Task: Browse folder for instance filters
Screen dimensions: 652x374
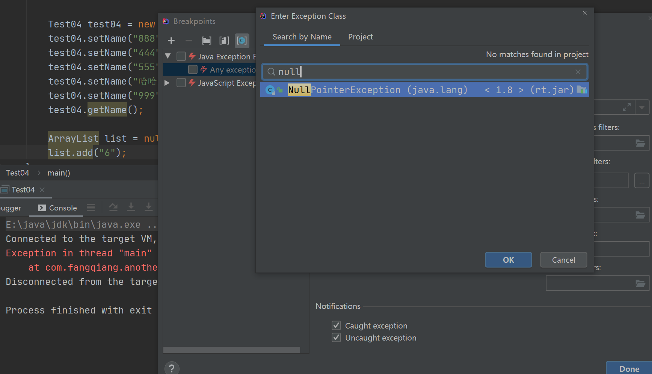Action: pos(640,143)
